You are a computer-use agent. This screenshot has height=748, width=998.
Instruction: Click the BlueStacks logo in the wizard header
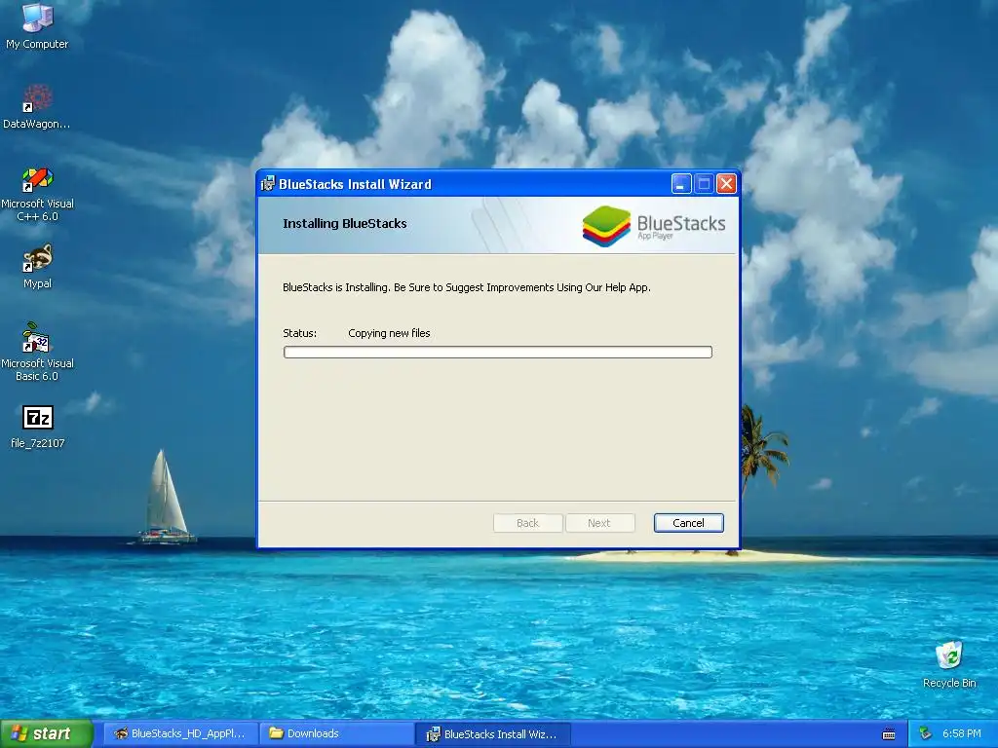click(654, 226)
